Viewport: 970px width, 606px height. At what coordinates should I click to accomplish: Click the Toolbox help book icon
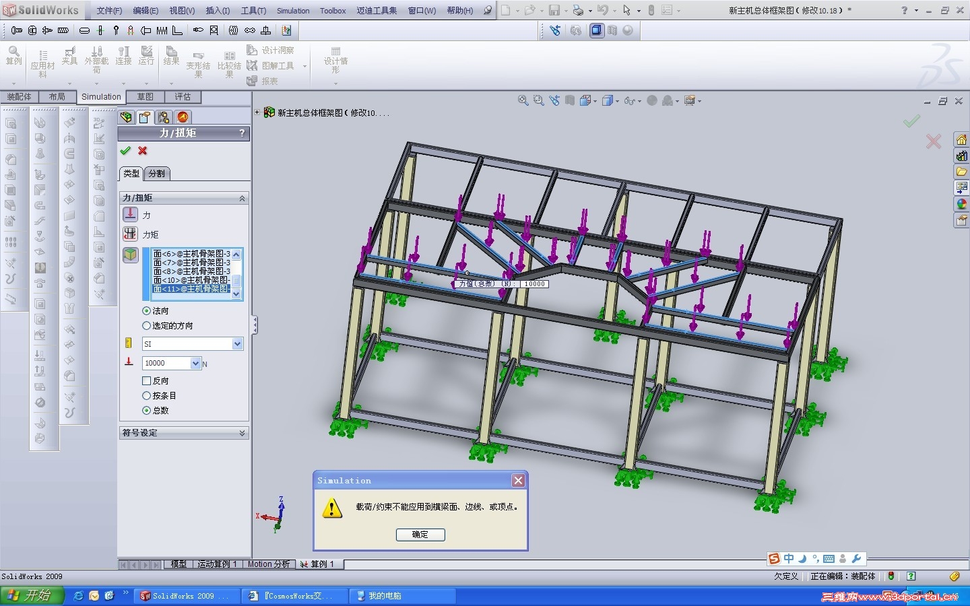pyautogui.click(x=286, y=30)
